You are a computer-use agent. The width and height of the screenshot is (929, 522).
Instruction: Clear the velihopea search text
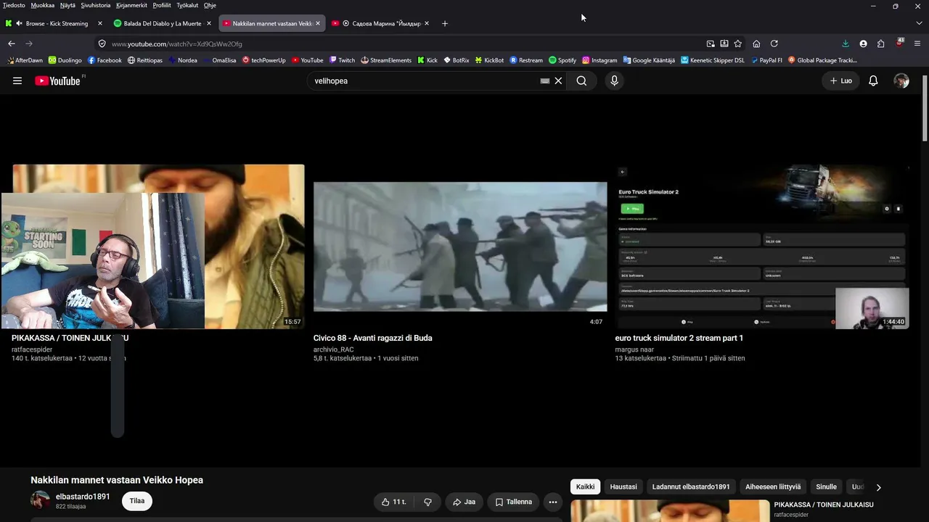pos(558,81)
